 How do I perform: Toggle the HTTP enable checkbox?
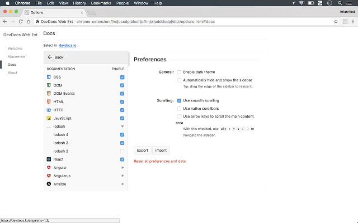tap(122, 110)
